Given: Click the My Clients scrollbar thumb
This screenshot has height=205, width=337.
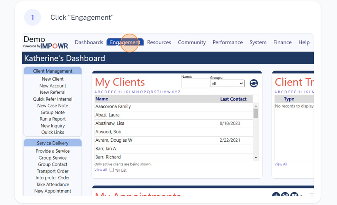Looking at the screenshot, I should click(x=256, y=113).
